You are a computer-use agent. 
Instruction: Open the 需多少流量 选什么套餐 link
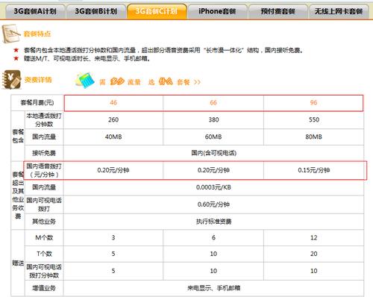coord(150,81)
